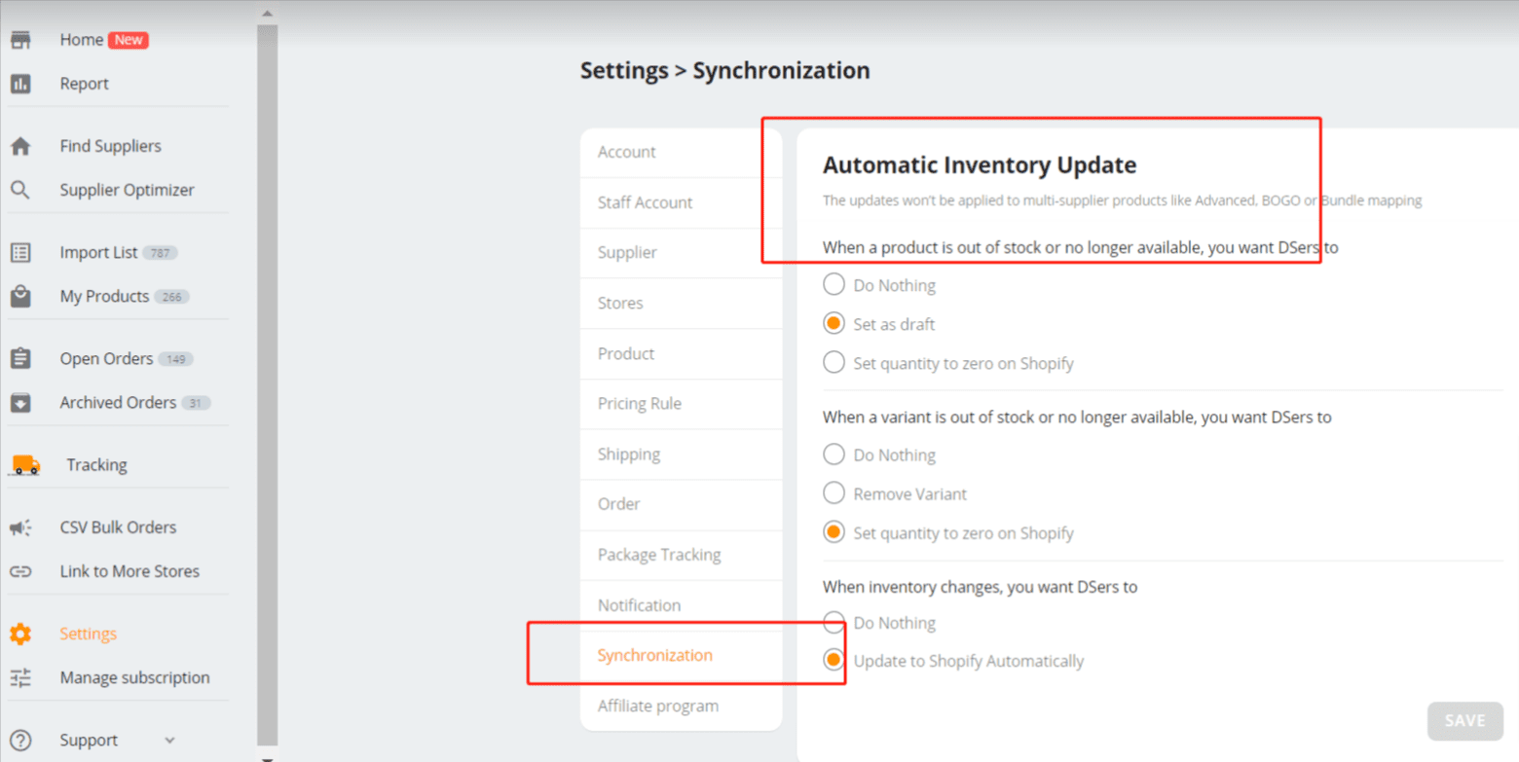Click the CSV Bulk Orders megaphone icon
The width and height of the screenshot is (1519, 762).
[20, 527]
